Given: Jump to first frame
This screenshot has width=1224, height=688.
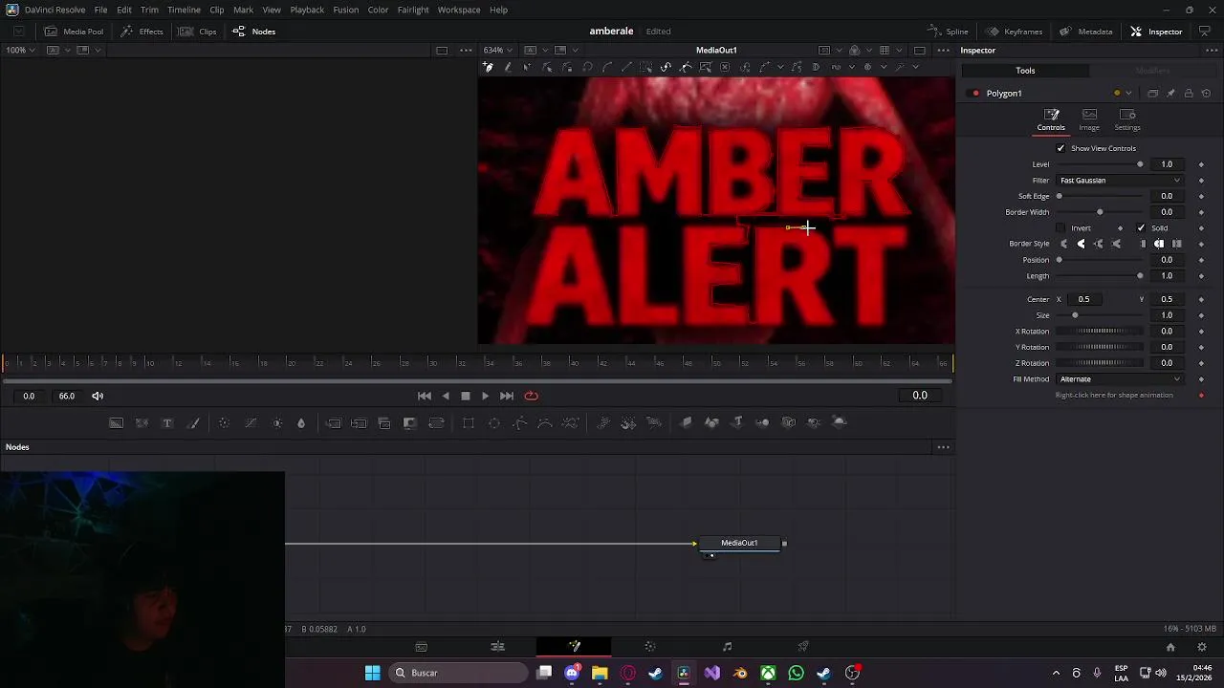Looking at the screenshot, I should point(425,396).
